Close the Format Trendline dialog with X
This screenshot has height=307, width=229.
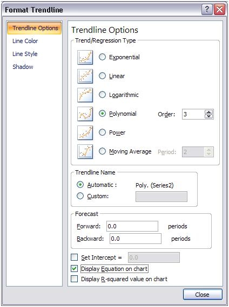(x=219, y=9)
